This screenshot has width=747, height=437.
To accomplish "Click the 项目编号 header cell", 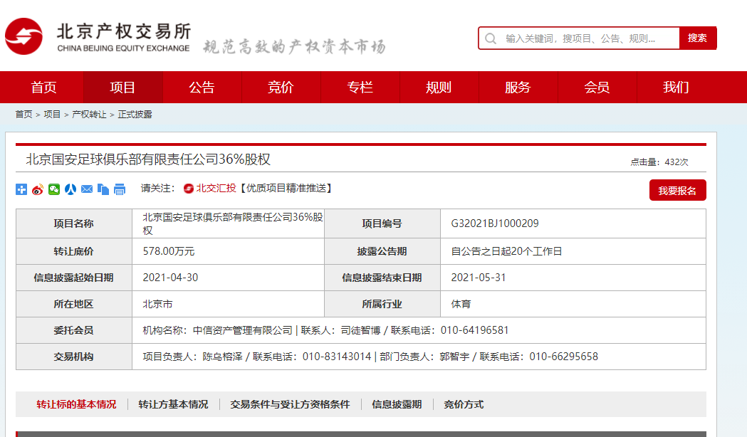I will [382, 223].
